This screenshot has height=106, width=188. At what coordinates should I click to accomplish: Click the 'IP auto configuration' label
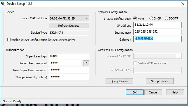pyautogui.click(x=117, y=19)
